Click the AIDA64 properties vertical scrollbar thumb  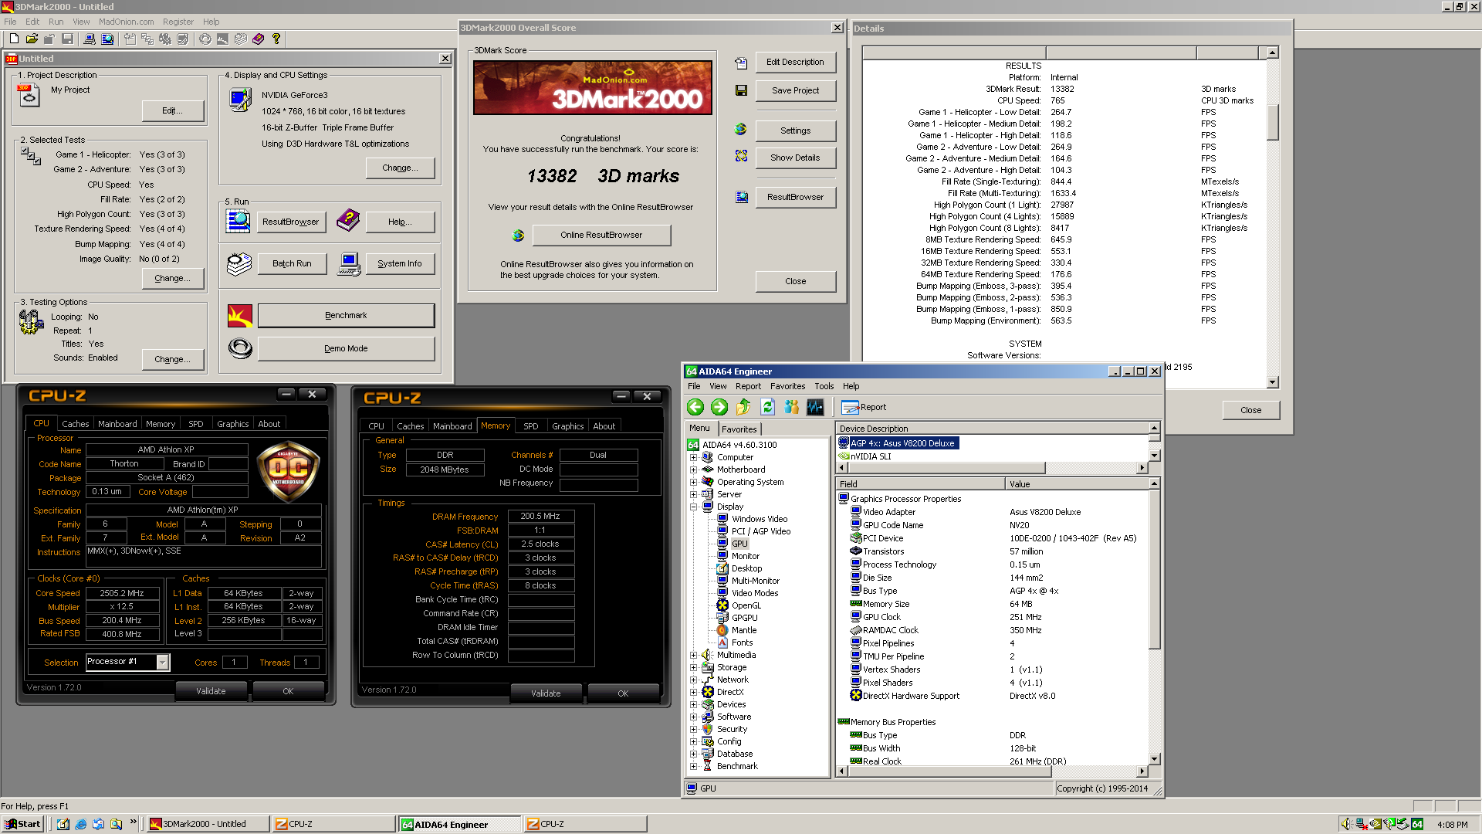[x=1154, y=569]
